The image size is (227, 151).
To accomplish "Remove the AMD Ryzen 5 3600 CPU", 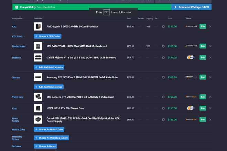I will click(210, 26).
